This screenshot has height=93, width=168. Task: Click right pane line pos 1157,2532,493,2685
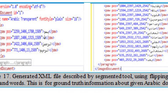point(136,51)
